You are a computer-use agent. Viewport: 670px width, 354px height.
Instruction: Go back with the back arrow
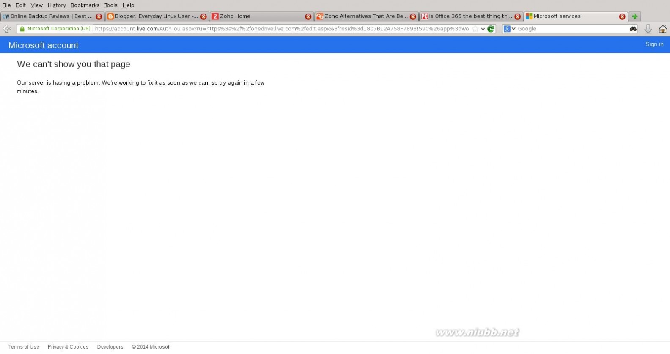7,29
